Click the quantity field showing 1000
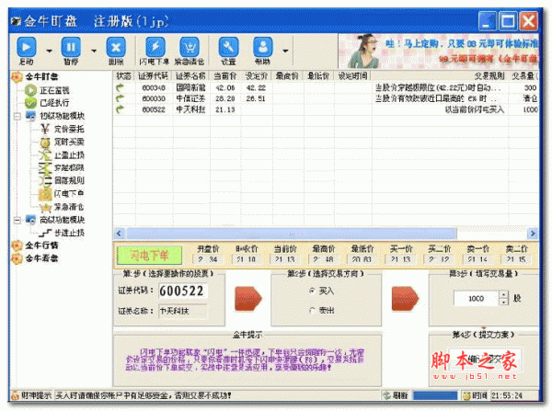Screen dimensions: 552x411 click(477, 299)
